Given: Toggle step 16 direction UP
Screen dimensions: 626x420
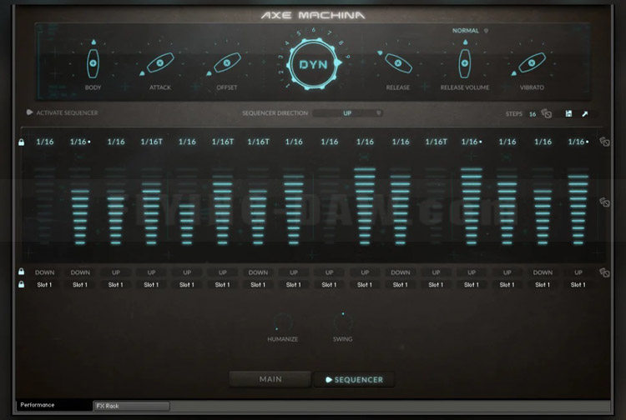Looking at the screenshot, I should click(x=578, y=272).
